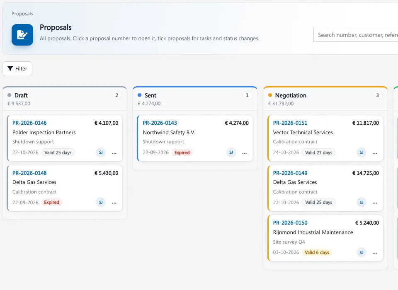Viewport: 398px width, 290px height.
Task: Click Expired badge on PR-2026-0143
Action: (182, 152)
